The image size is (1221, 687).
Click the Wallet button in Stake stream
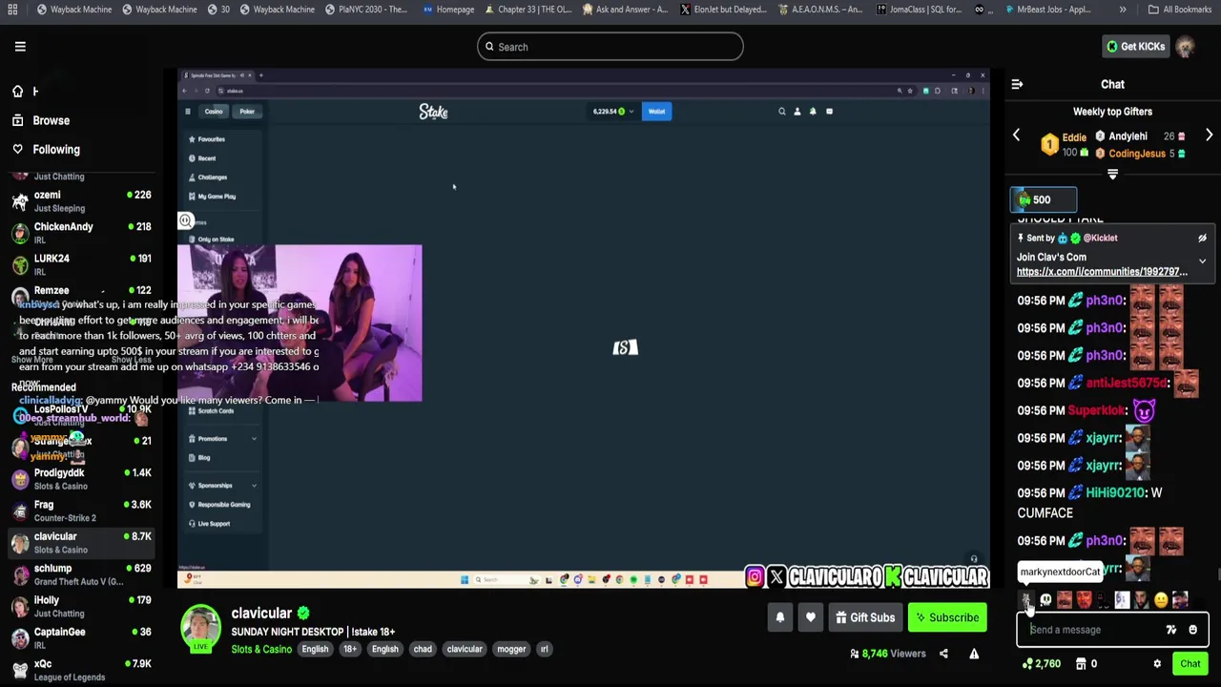(x=656, y=112)
